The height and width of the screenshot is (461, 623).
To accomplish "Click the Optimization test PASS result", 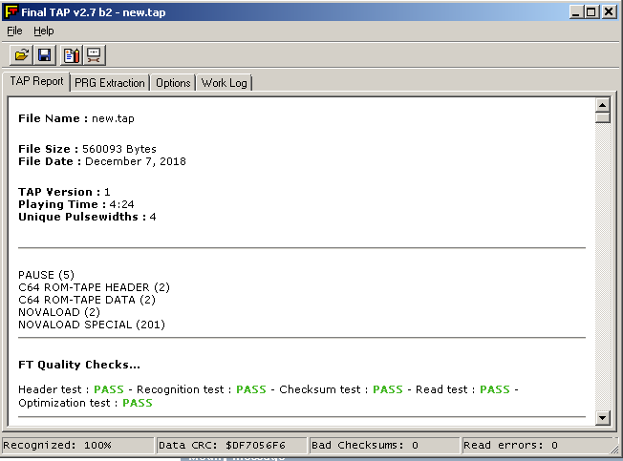I will 137,403.
